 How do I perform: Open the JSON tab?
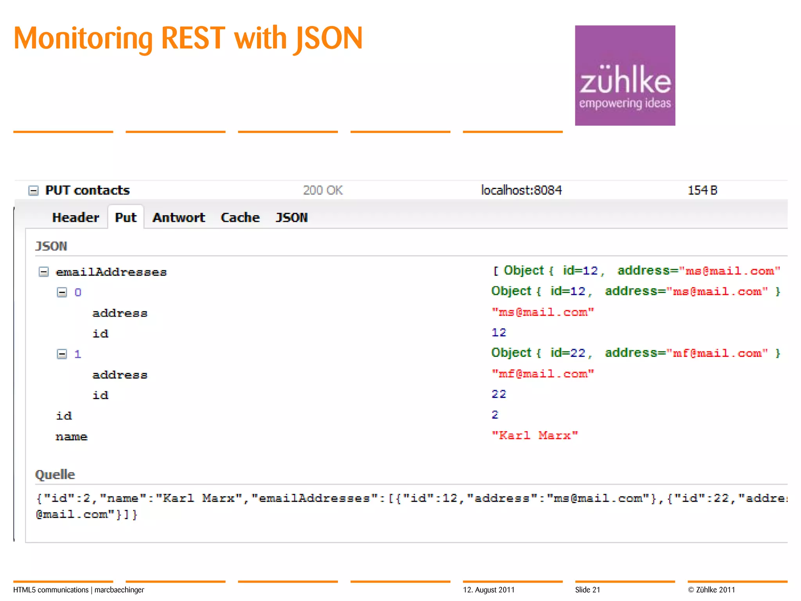point(292,218)
